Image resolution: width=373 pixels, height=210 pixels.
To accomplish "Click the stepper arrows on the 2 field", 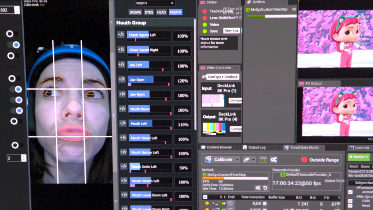I will [x=24, y=158].
